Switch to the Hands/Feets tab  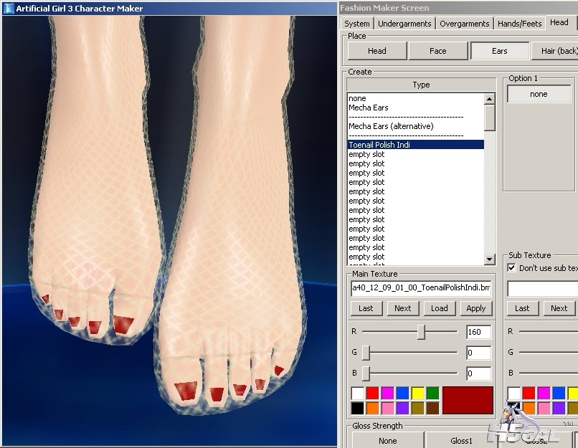[x=519, y=24]
